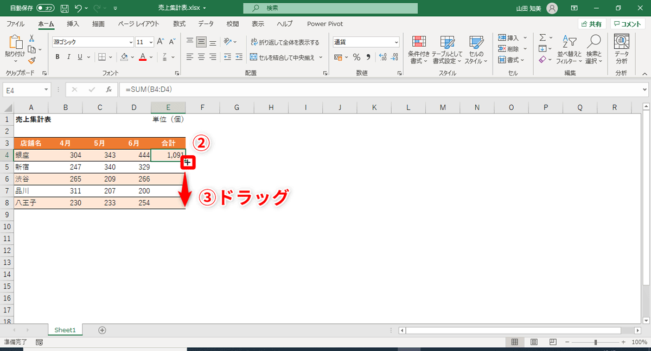Toggle Center horizontal alignment

(201, 57)
